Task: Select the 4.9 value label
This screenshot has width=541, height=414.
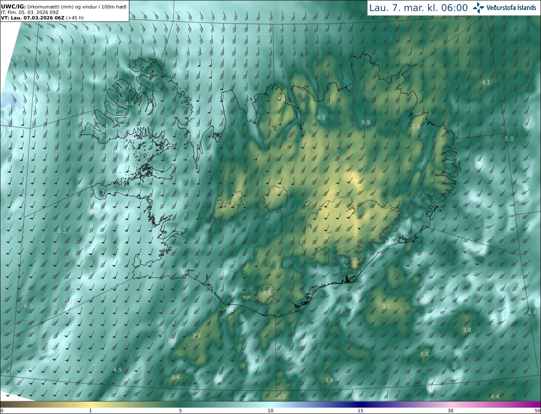Action: coord(117,370)
